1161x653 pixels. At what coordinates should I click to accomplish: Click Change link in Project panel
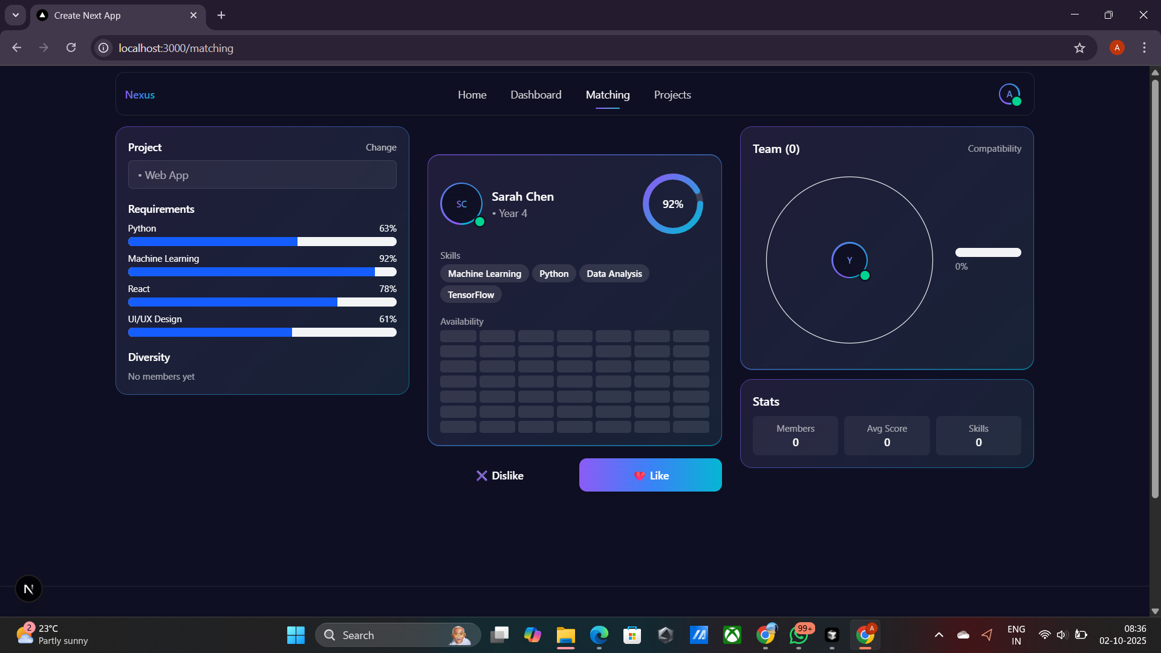click(x=381, y=148)
